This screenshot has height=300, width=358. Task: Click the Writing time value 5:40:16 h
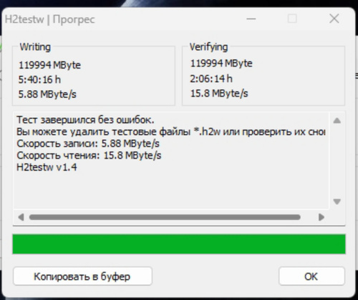(39, 79)
